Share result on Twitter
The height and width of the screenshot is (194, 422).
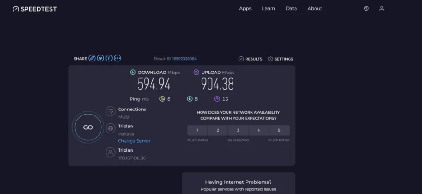pyautogui.click(x=101, y=58)
